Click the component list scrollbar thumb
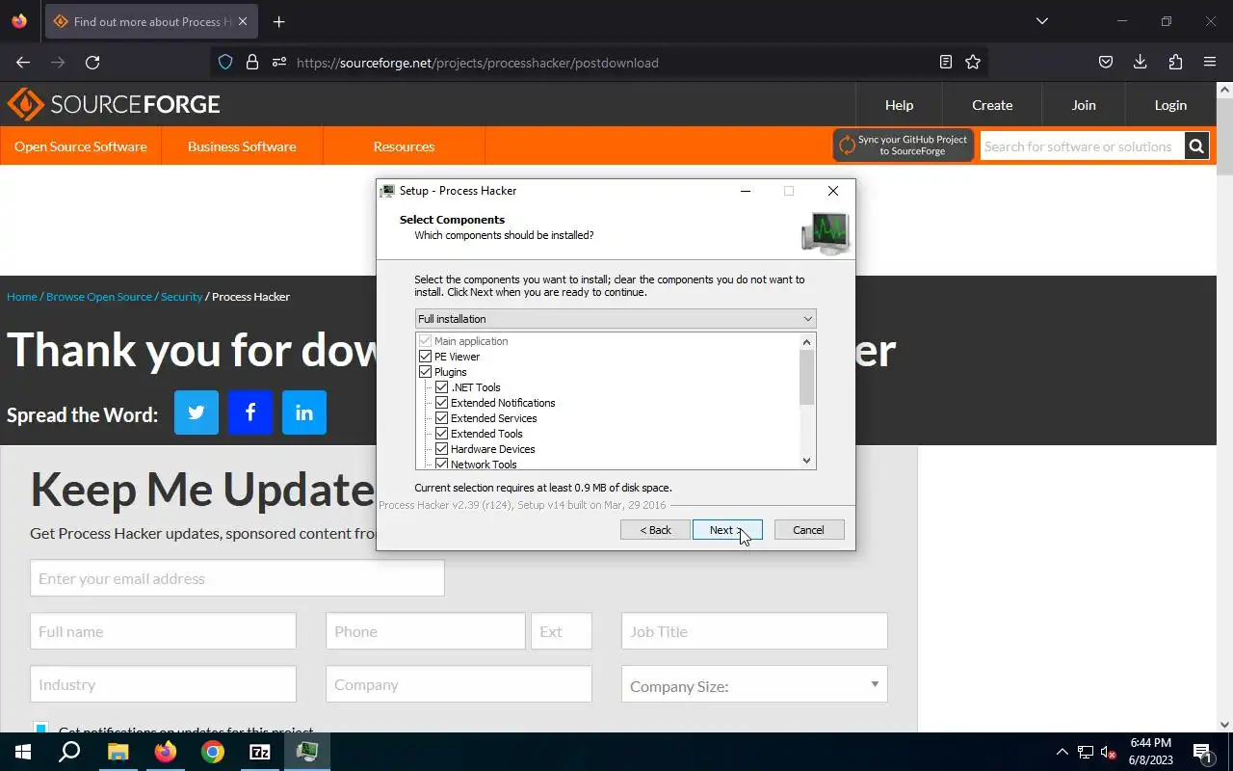This screenshot has width=1233, height=771. 807,378
